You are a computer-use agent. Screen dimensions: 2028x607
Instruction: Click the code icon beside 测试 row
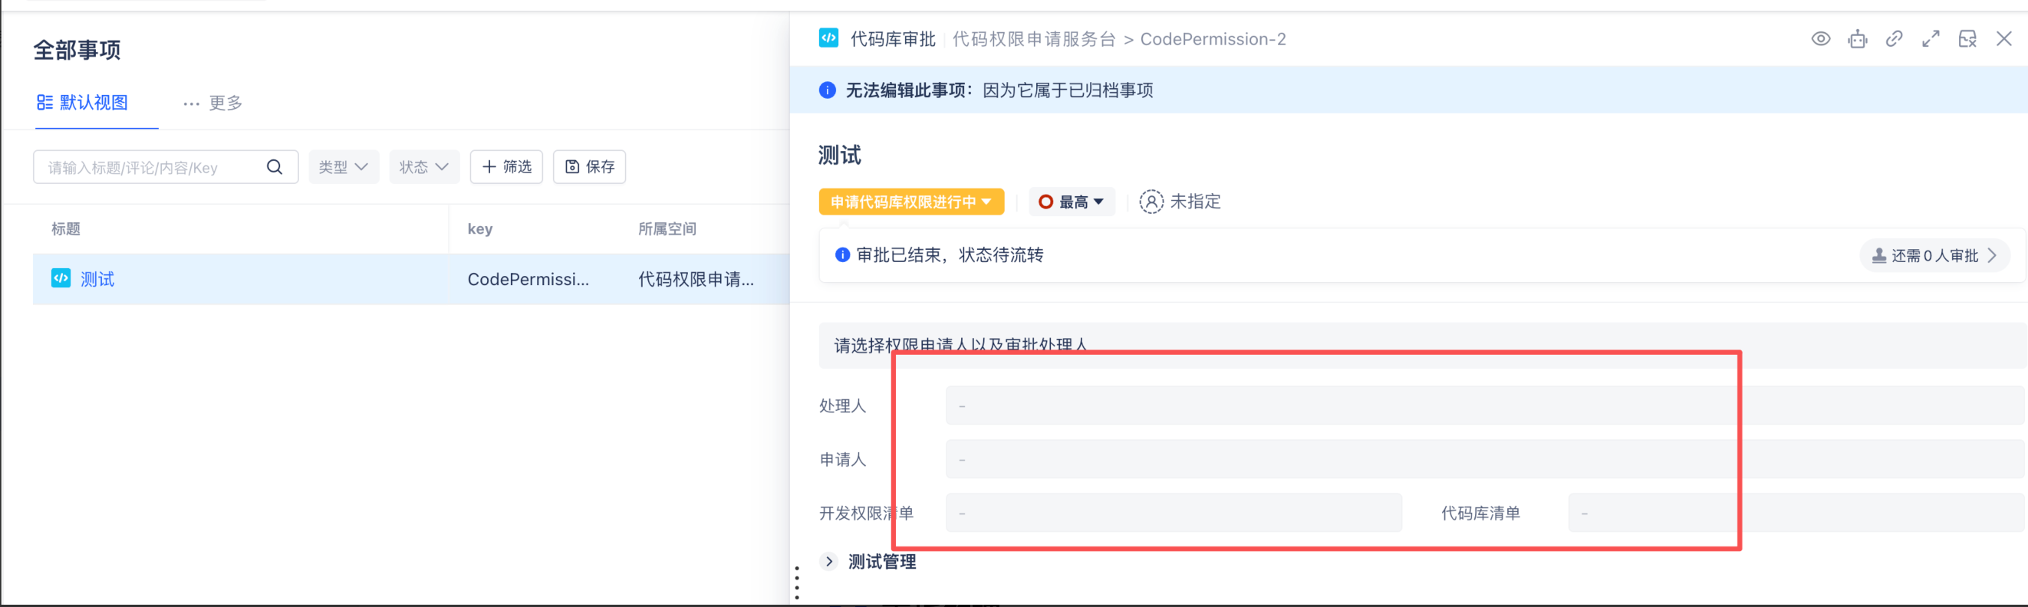(x=61, y=278)
